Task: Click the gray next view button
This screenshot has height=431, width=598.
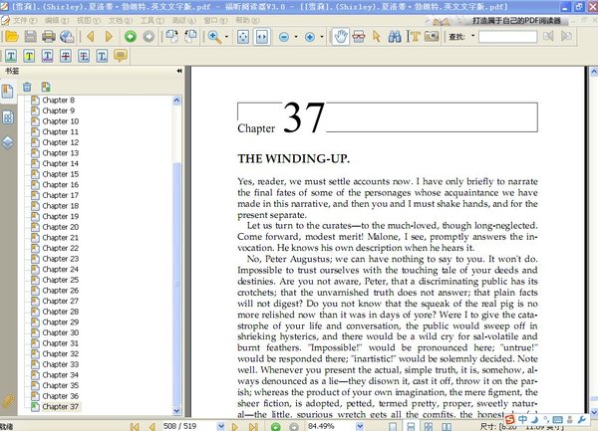Action: point(149,37)
